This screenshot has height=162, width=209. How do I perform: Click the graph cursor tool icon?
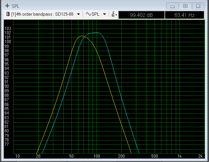click(113, 14)
